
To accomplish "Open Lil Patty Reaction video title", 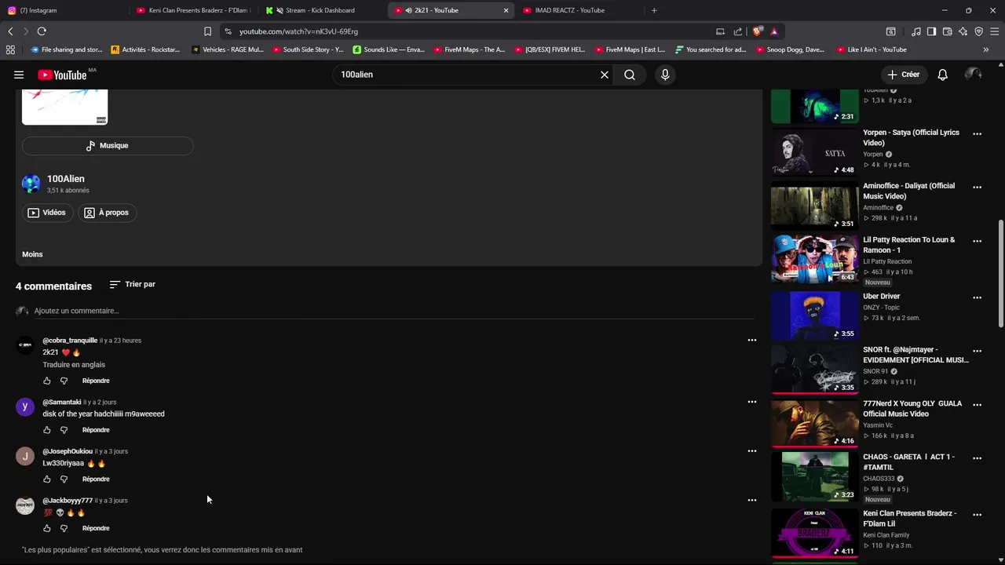I will (x=909, y=245).
